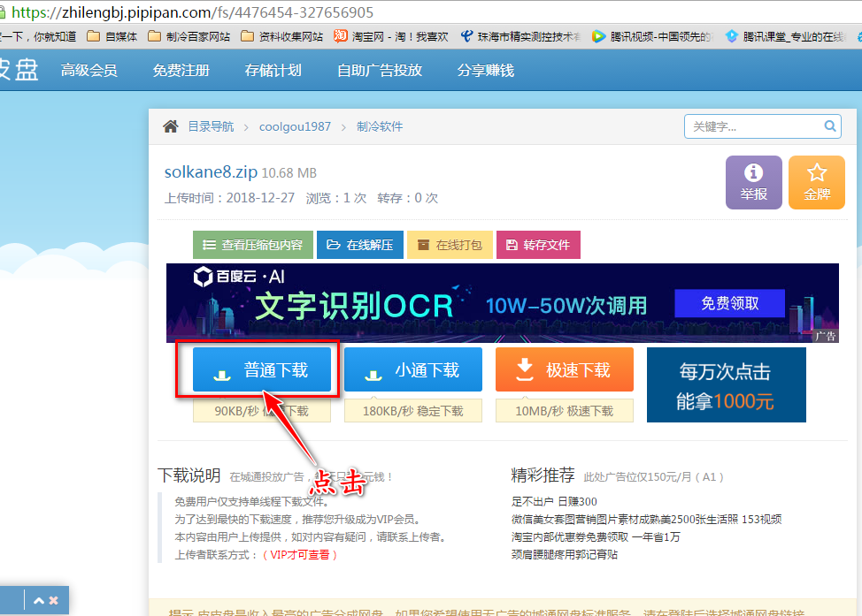Click (VIP才可查看) red link
862x616 pixels.
click(x=300, y=554)
